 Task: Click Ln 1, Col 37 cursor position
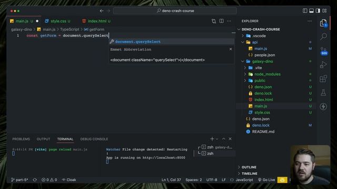171,180
